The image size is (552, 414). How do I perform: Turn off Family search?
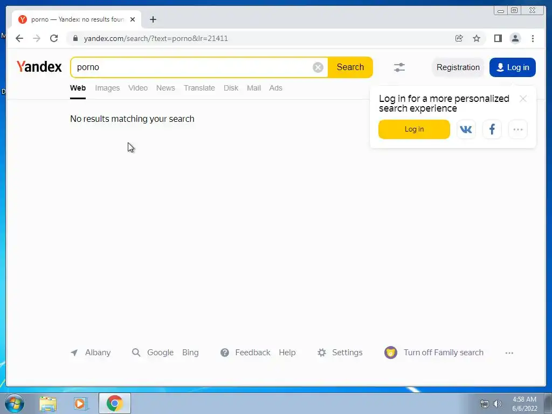[444, 353]
